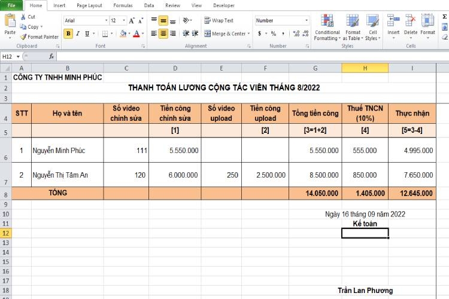
Task: Select cell with name Nguyễn Minh Phúc
Action: pos(67,150)
